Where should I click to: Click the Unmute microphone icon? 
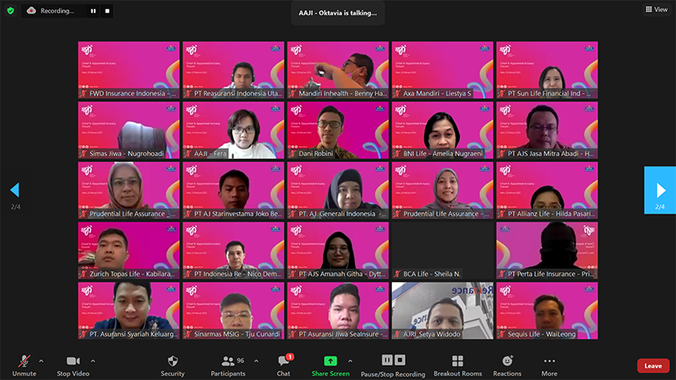tap(25, 361)
